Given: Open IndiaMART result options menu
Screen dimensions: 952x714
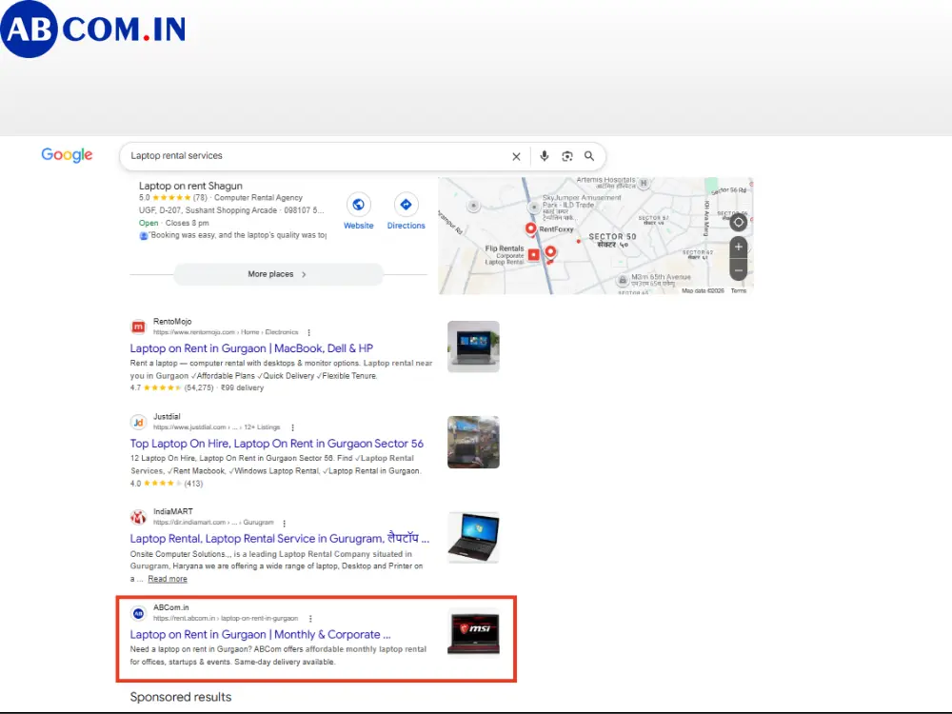Looking at the screenshot, I should (x=284, y=523).
